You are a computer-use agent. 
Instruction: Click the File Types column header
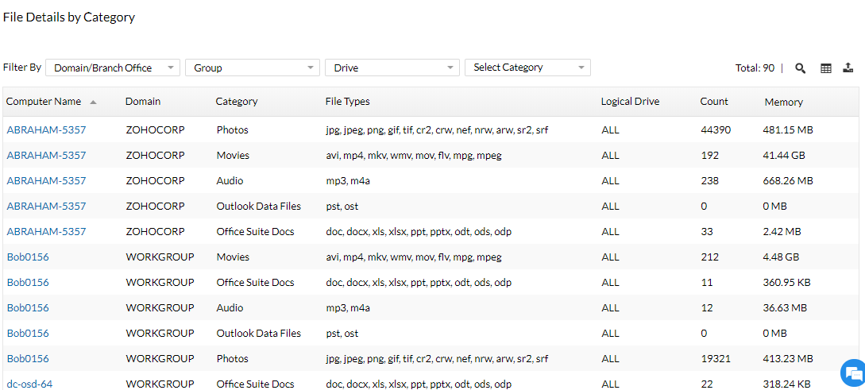point(347,101)
